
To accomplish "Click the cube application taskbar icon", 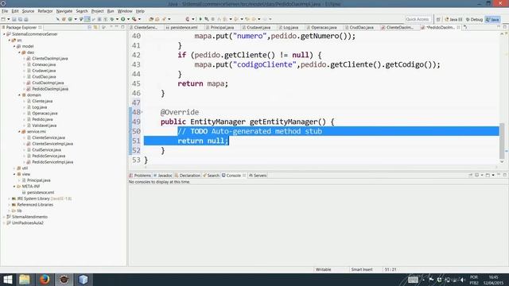I will coord(83,280).
